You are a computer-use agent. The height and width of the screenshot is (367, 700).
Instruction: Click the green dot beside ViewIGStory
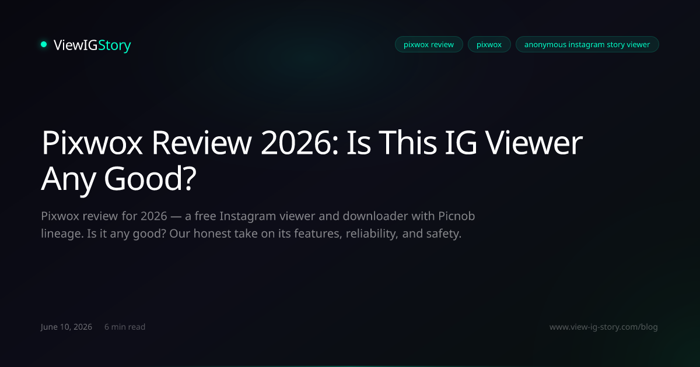tap(44, 44)
